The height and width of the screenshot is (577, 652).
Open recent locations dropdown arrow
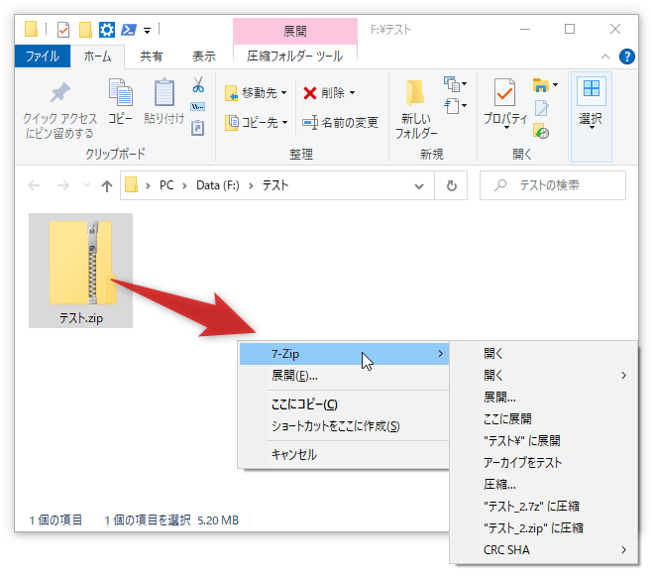click(x=86, y=185)
